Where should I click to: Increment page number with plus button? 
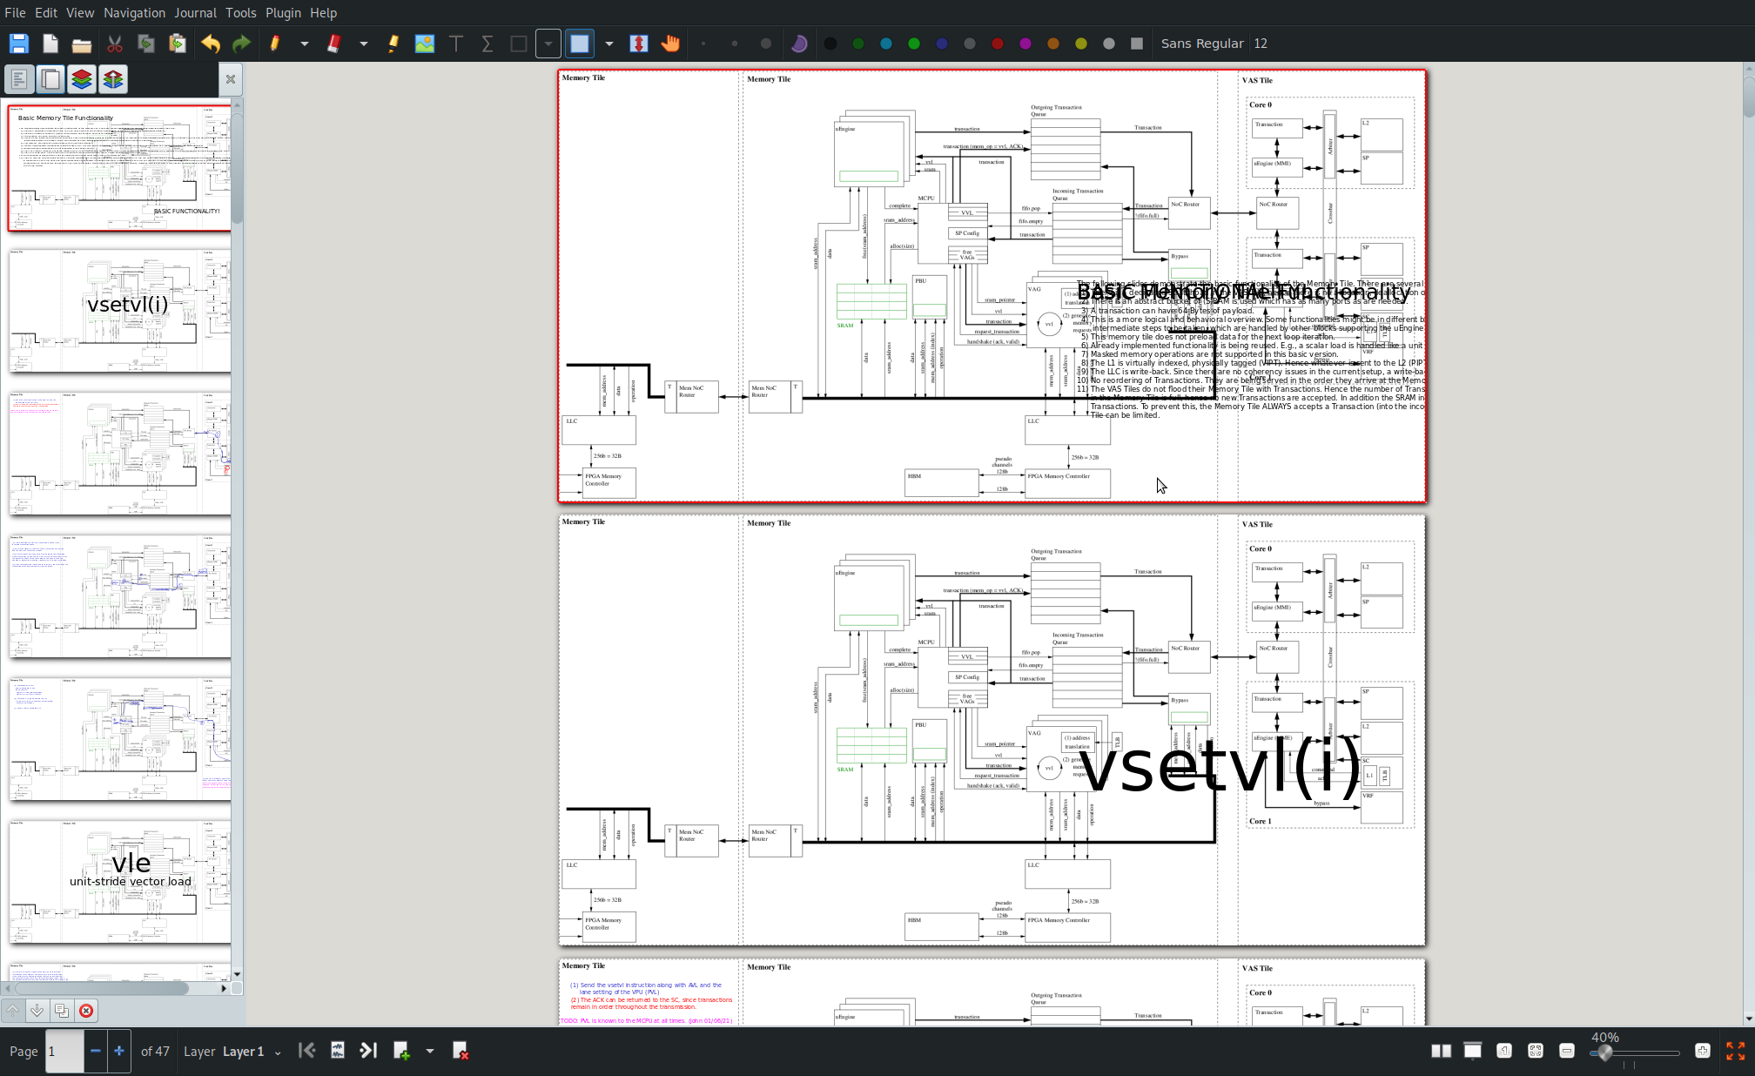[119, 1051]
